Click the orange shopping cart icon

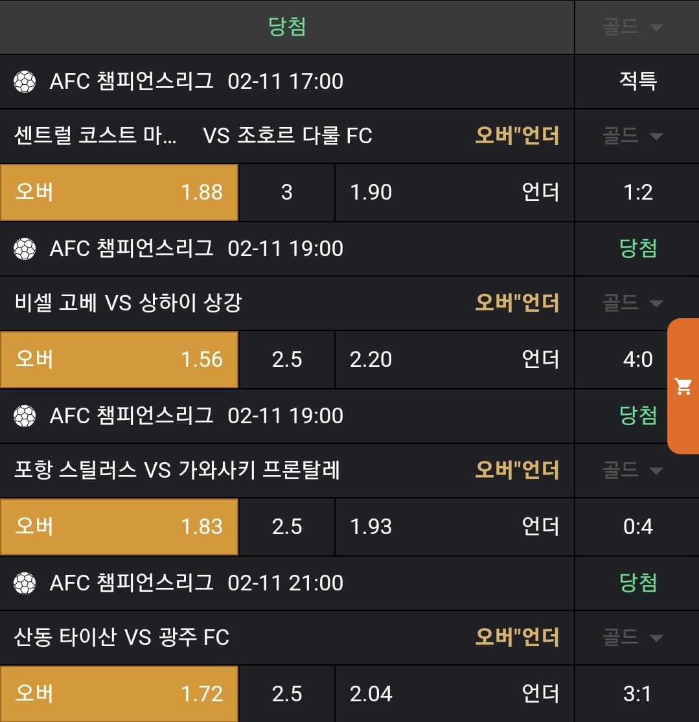[683, 387]
